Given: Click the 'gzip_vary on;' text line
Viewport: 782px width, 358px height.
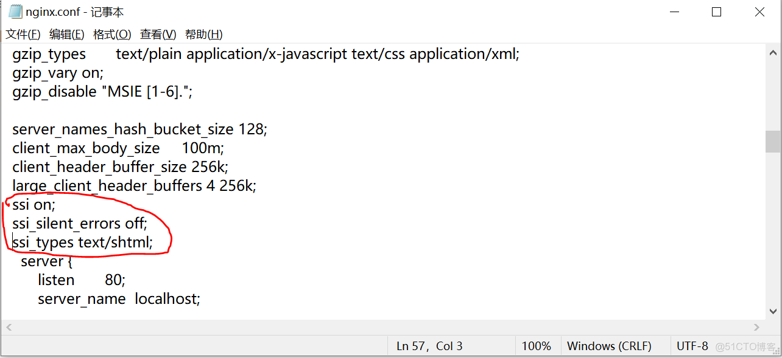Looking at the screenshot, I should click(58, 74).
